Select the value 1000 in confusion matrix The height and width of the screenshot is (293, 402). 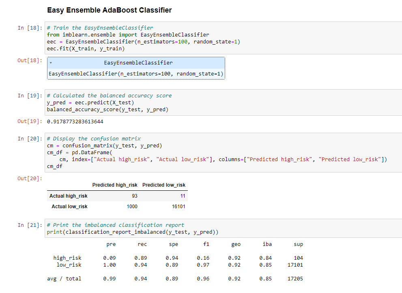coord(132,207)
